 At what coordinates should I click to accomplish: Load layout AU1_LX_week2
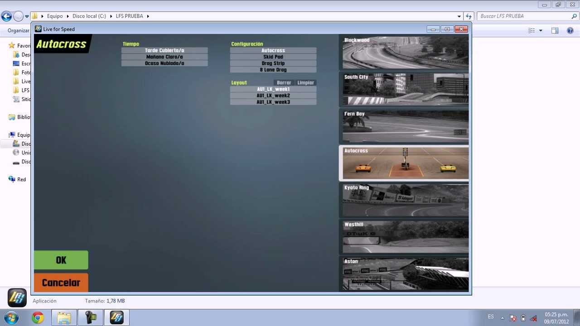tap(273, 96)
